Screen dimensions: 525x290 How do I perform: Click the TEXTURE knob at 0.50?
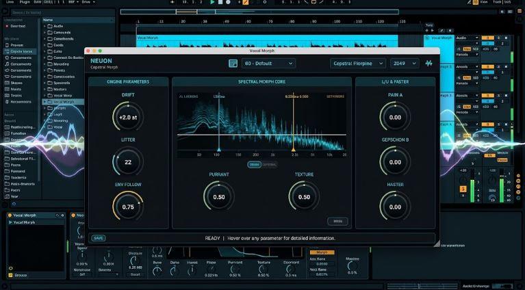[304, 197]
